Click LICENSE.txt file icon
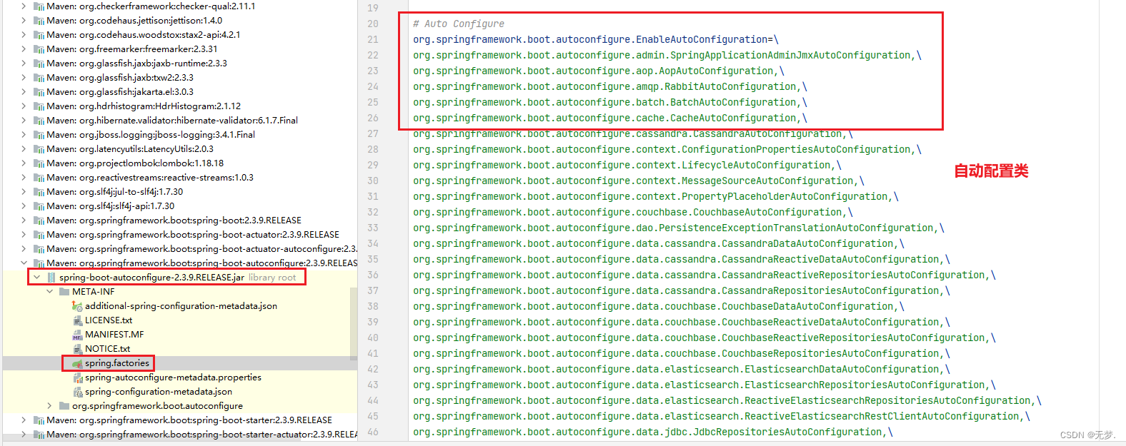This screenshot has width=1126, height=446. (x=77, y=320)
